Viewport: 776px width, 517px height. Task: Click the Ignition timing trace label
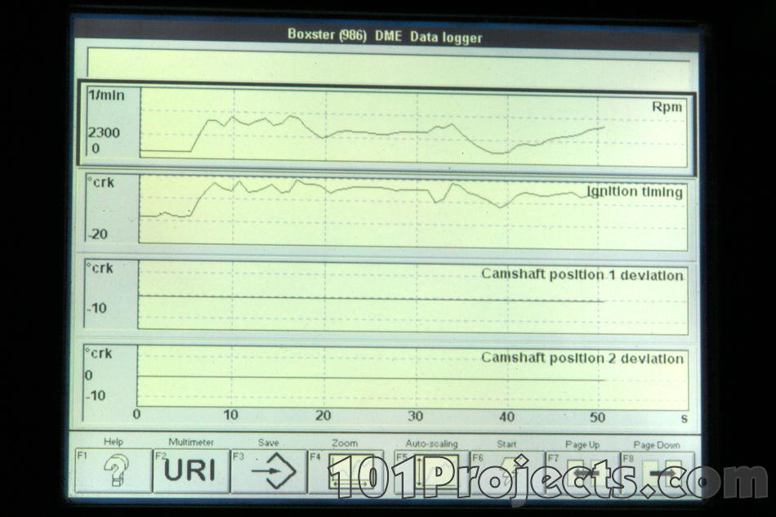pos(635,192)
